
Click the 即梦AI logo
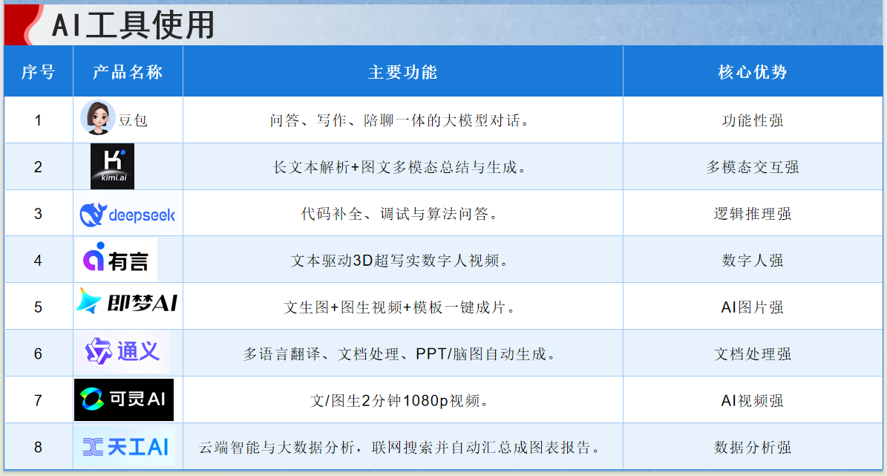[127, 302]
